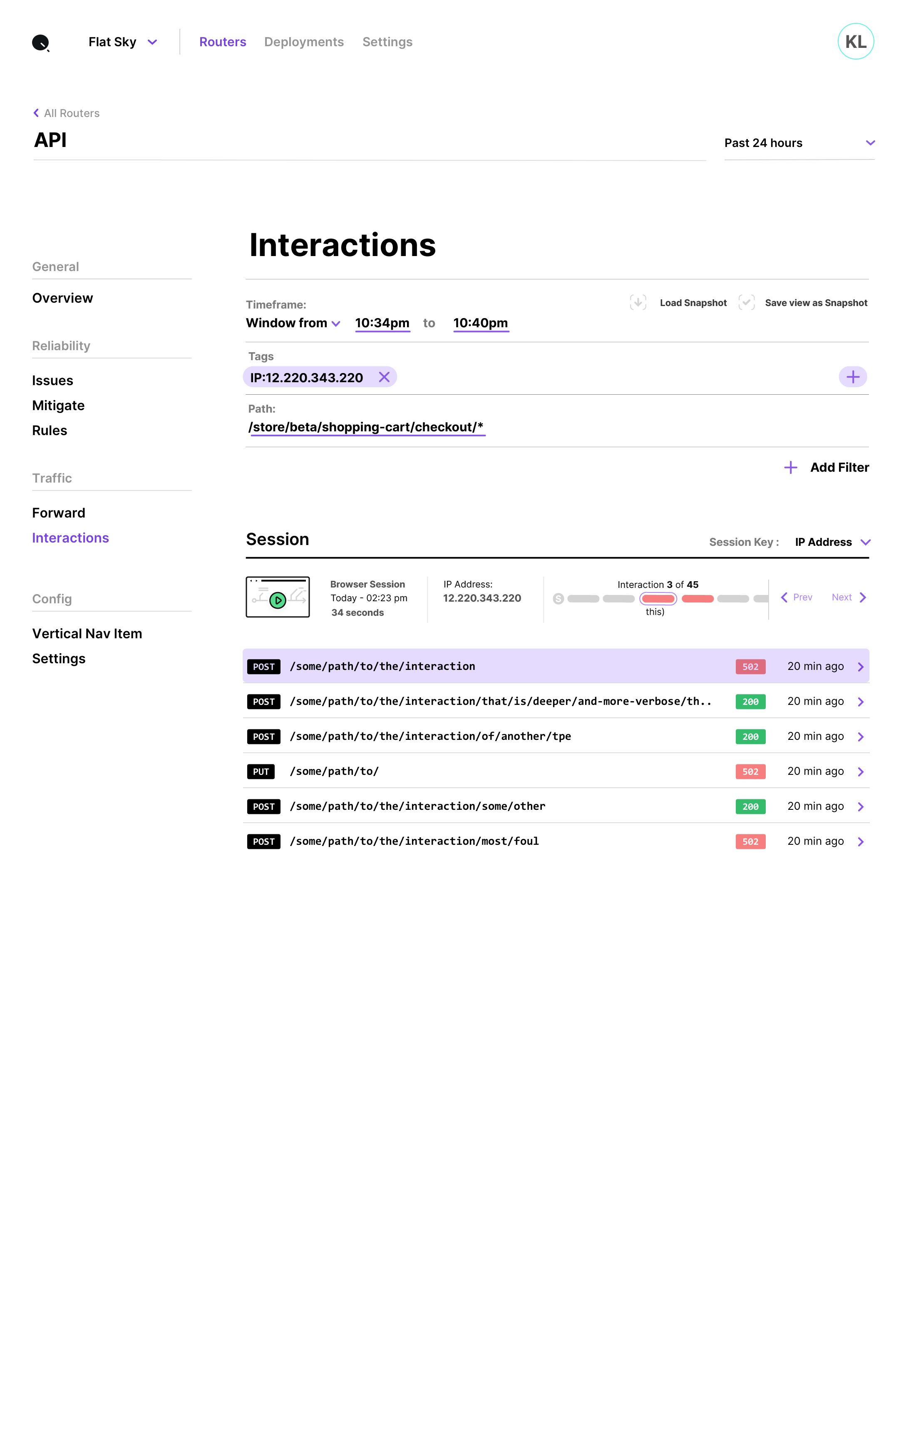
Task: Open chevron for PUT /some/path/to/ row
Action: tap(860, 772)
